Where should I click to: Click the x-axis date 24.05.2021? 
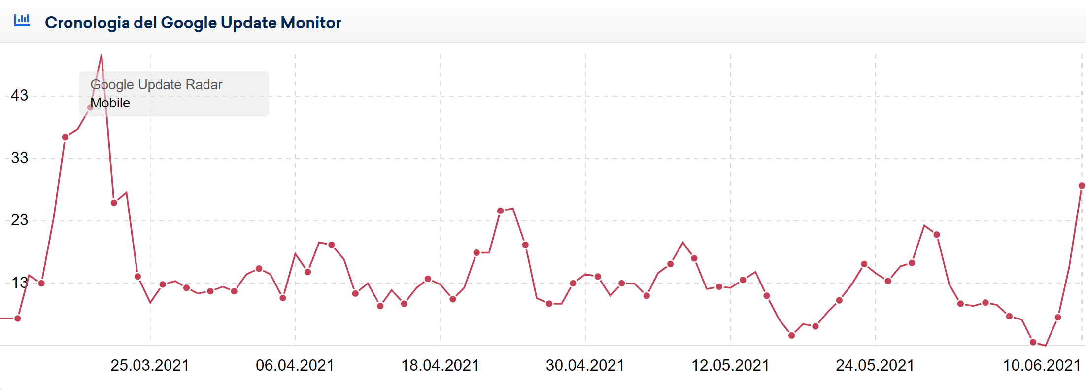click(x=875, y=365)
